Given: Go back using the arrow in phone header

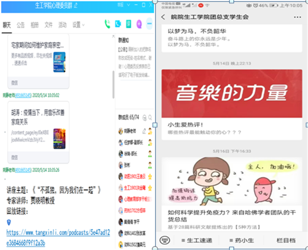Looking at the screenshot, I should pyautogui.click(x=164, y=17).
